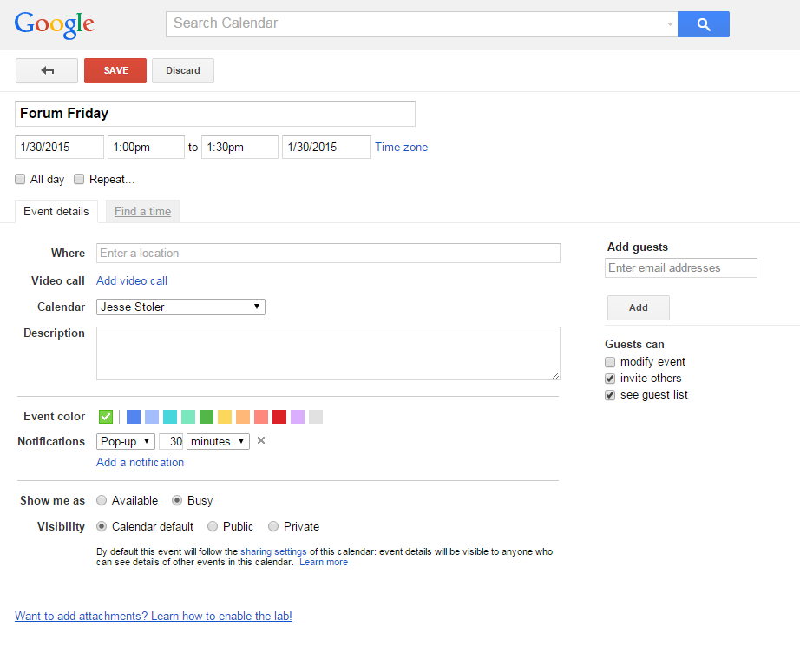Go back using the arrow button
This screenshot has height=653, width=800.
47,70
